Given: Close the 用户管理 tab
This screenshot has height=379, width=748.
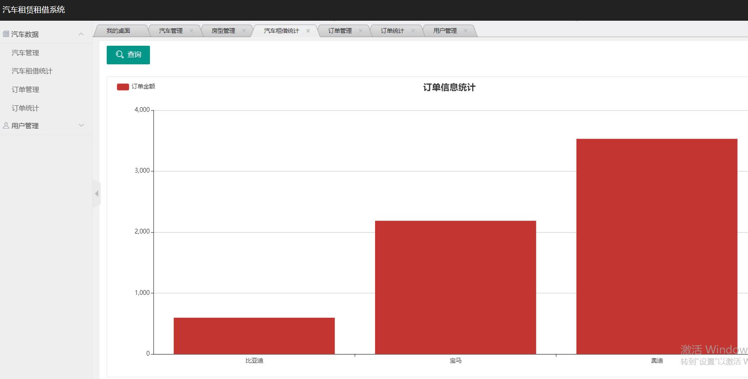Looking at the screenshot, I should pos(465,31).
